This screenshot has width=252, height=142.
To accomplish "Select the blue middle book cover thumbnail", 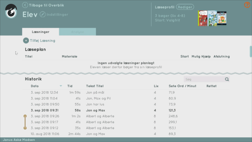I will [x=212, y=18].
